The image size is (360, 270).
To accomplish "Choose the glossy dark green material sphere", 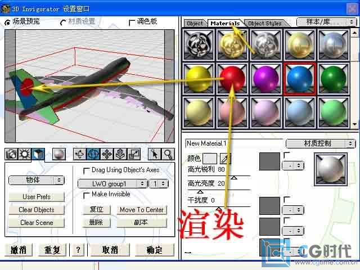I will (x=334, y=79).
